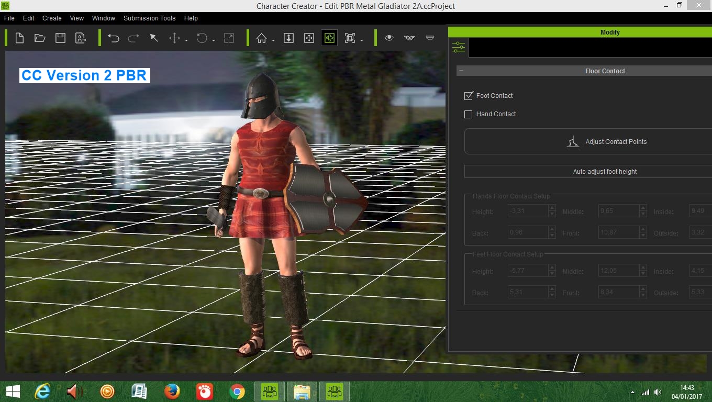Click the Modify panel title bar
This screenshot has height=402, width=712.
[x=580, y=32]
